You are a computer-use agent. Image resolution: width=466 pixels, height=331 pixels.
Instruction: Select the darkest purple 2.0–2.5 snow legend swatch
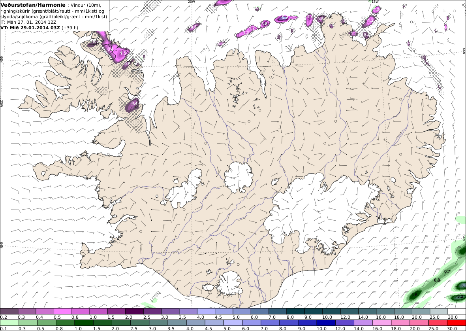tap(134, 311)
